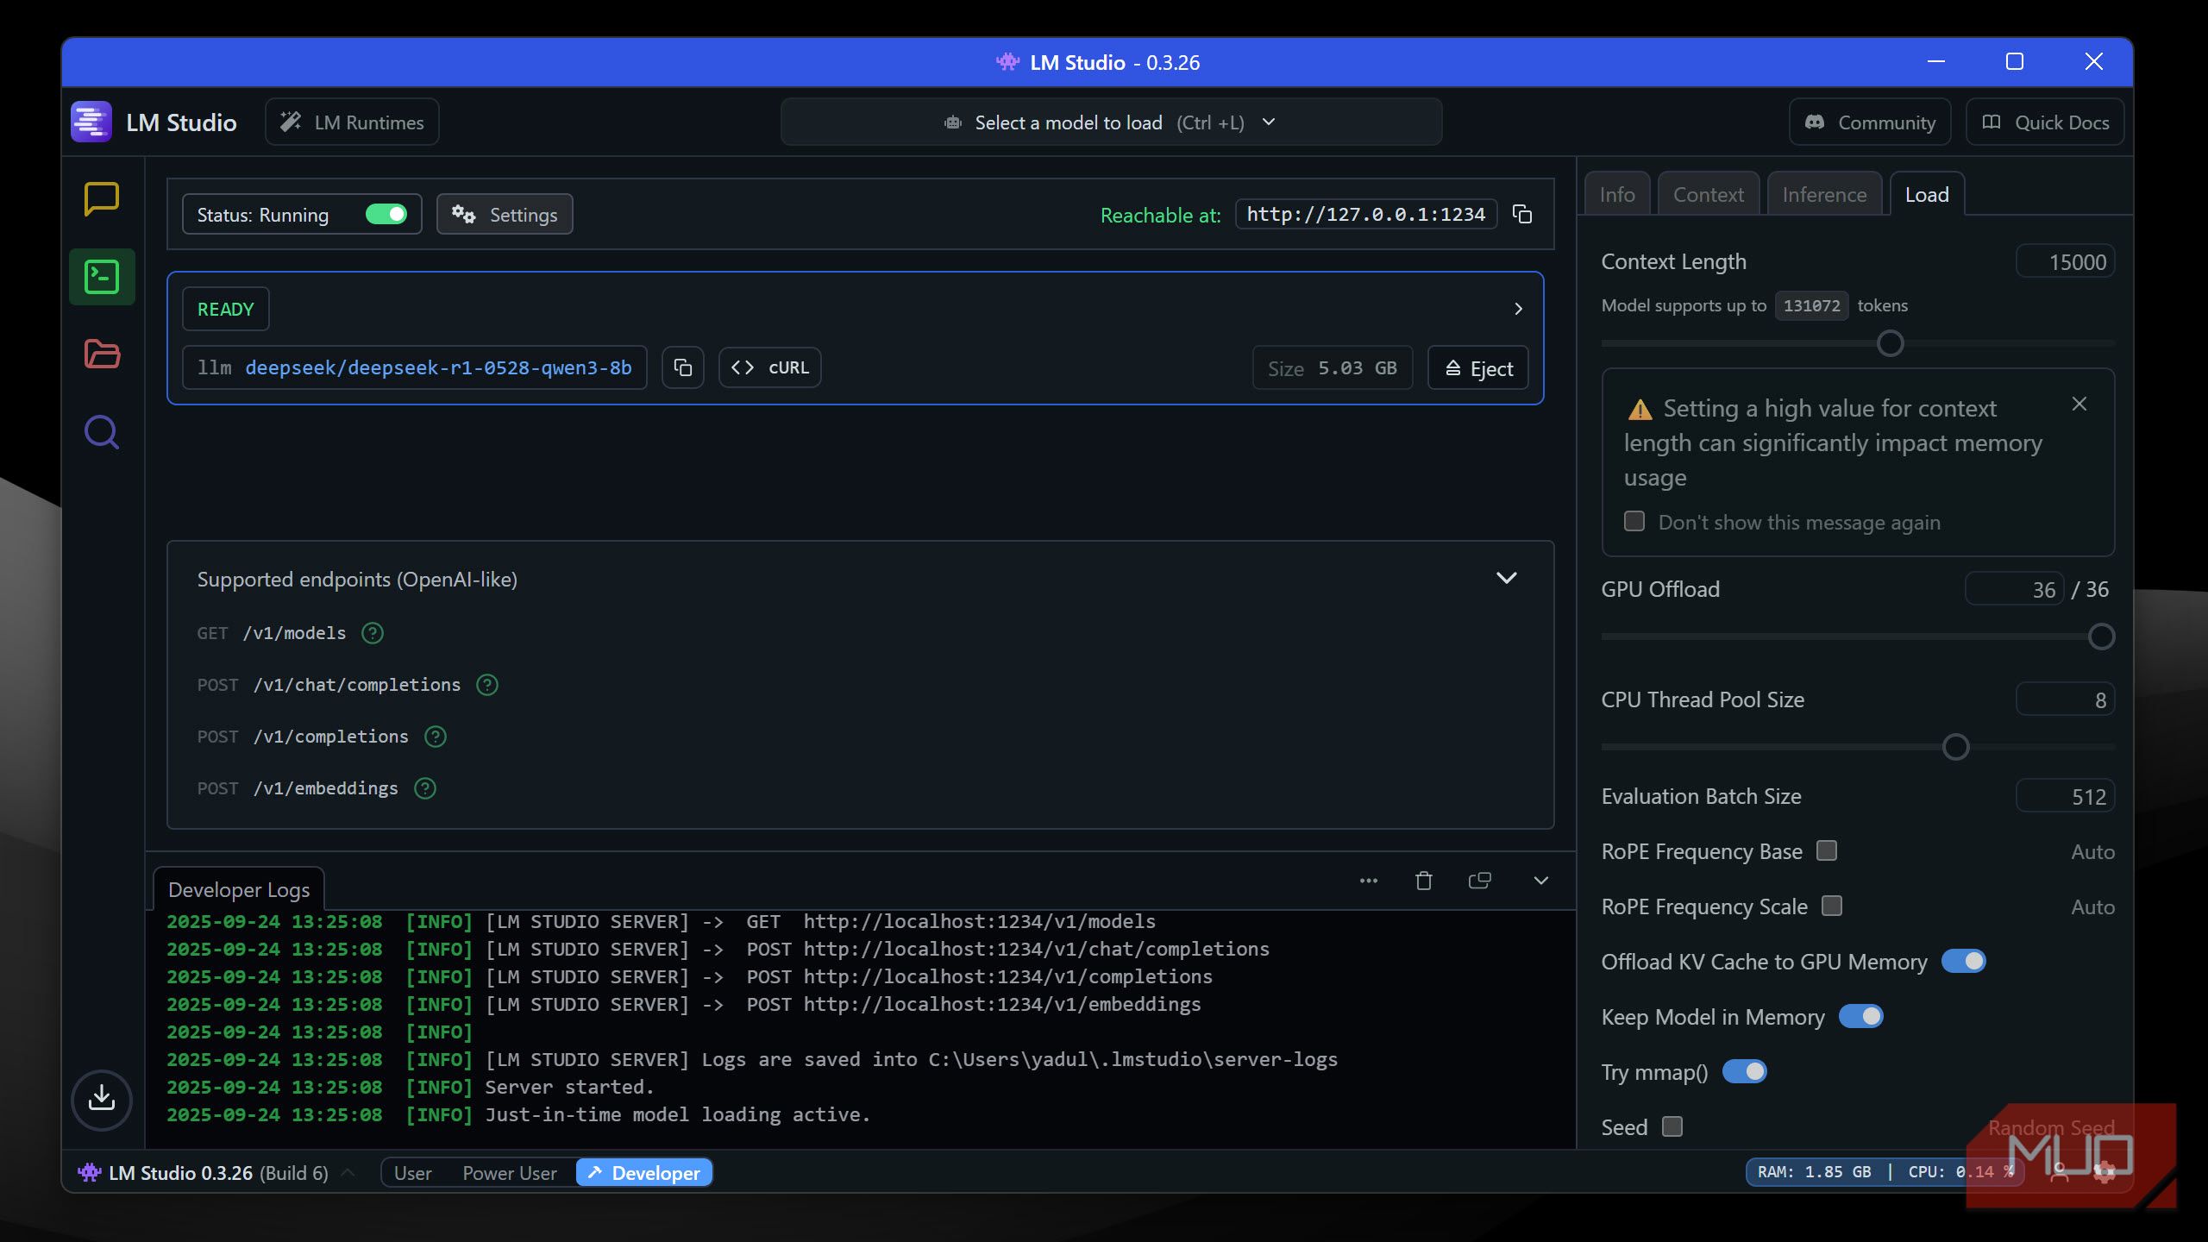Enable the Seed checkbox
Viewport: 2208px width, 1242px height.
[x=1672, y=1126]
